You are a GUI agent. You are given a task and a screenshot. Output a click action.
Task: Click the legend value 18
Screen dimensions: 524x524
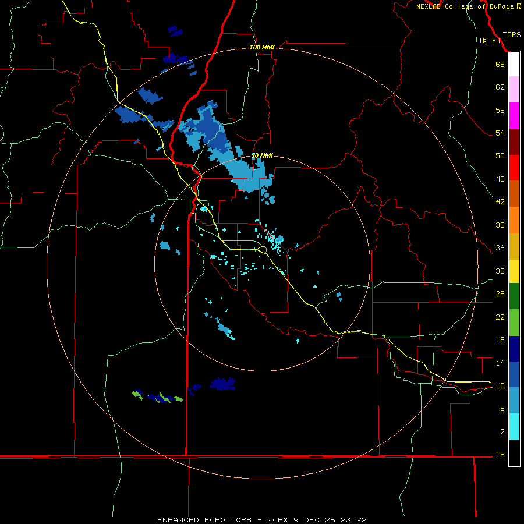tap(500, 340)
